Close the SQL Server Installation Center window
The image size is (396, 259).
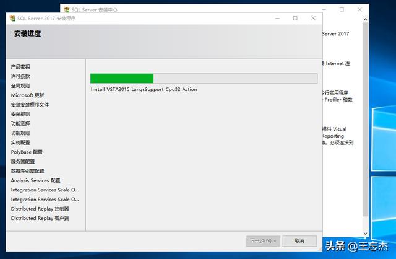(359, 10)
